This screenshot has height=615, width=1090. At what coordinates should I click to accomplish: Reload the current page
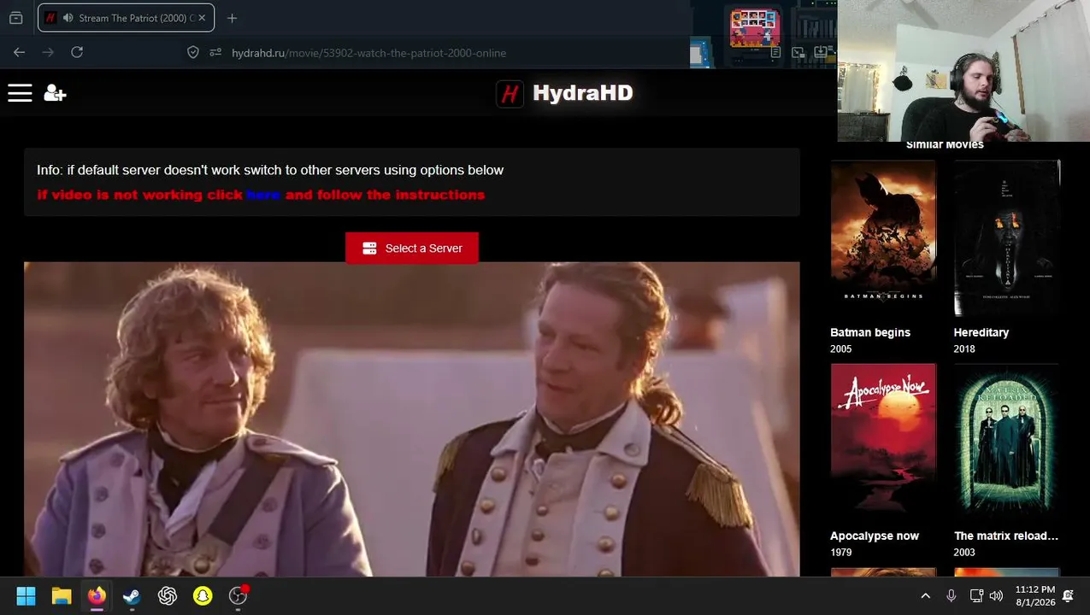coord(77,52)
